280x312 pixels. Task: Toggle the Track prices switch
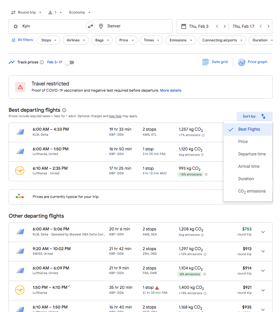[70, 62]
